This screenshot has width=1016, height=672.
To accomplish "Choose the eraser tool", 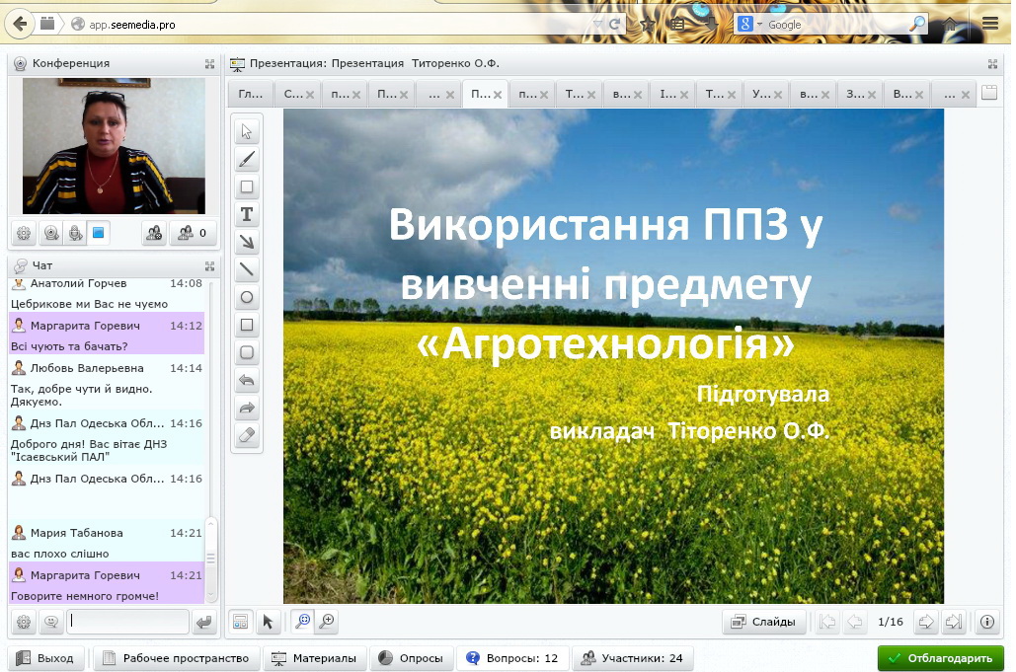I will coord(247,436).
